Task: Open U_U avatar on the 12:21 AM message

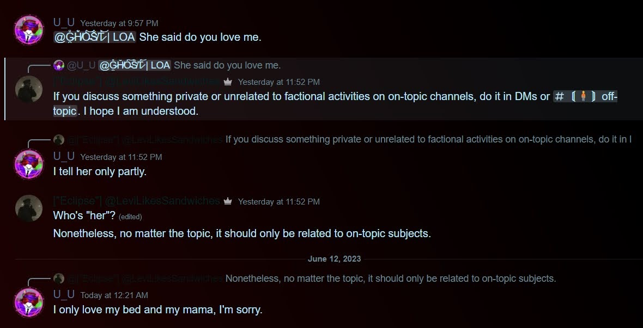Action: (x=29, y=302)
